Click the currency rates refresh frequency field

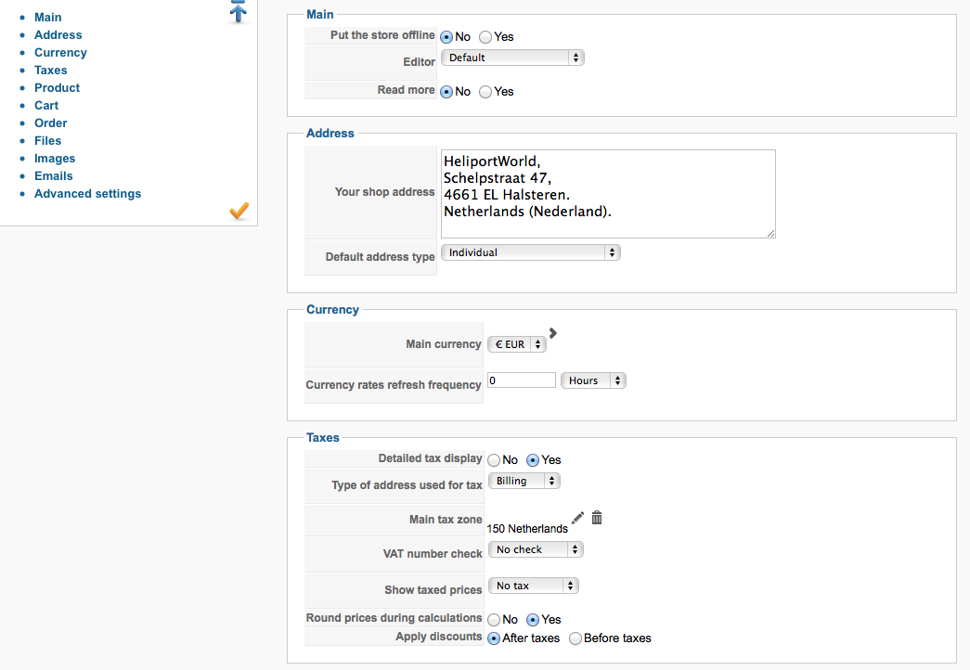521,380
